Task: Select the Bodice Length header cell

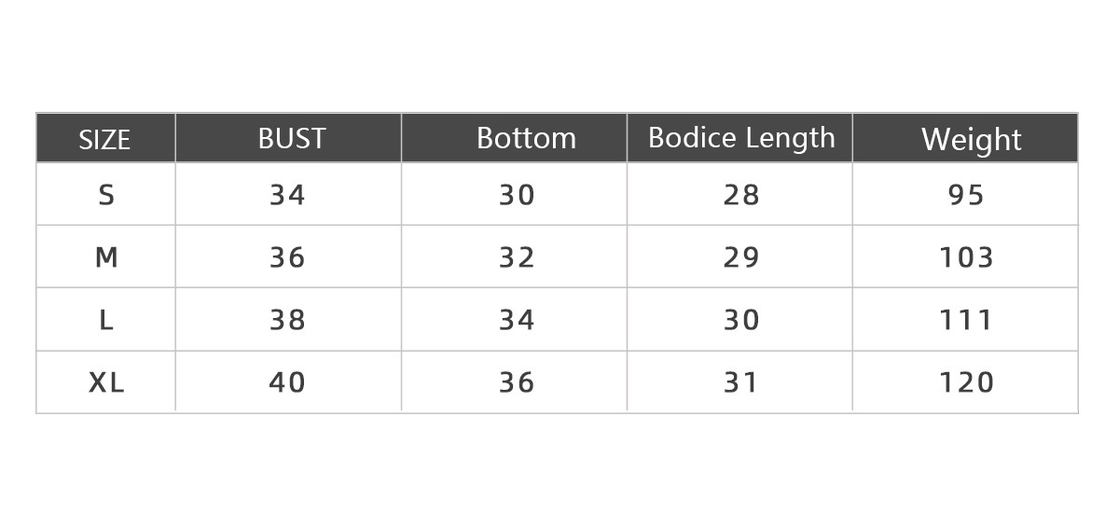Action: coord(741,138)
